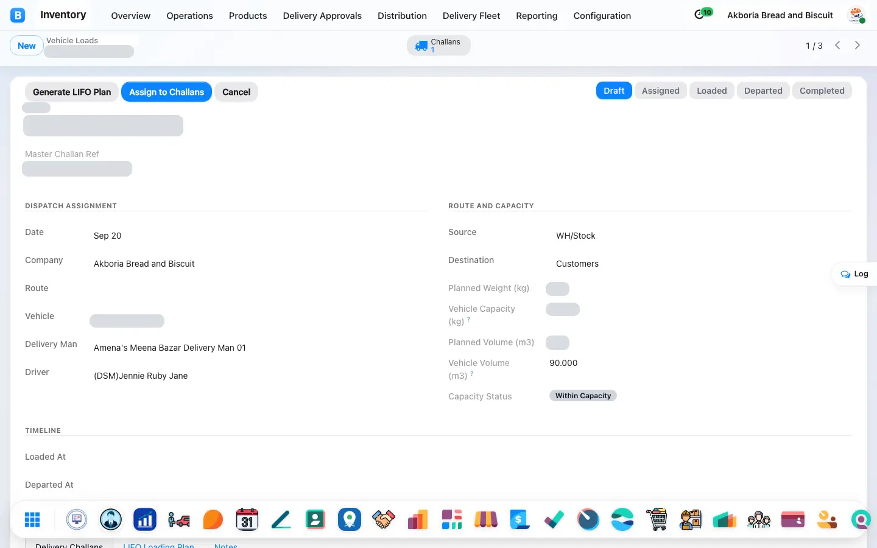This screenshot has height=548, width=877.
Task: Click the Challans truck smart button
Action: click(438, 45)
